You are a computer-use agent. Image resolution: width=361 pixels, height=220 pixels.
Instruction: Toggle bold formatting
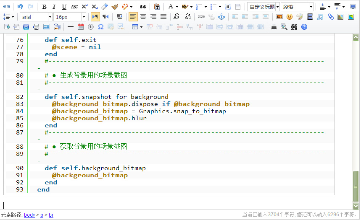click(x=44, y=7)
